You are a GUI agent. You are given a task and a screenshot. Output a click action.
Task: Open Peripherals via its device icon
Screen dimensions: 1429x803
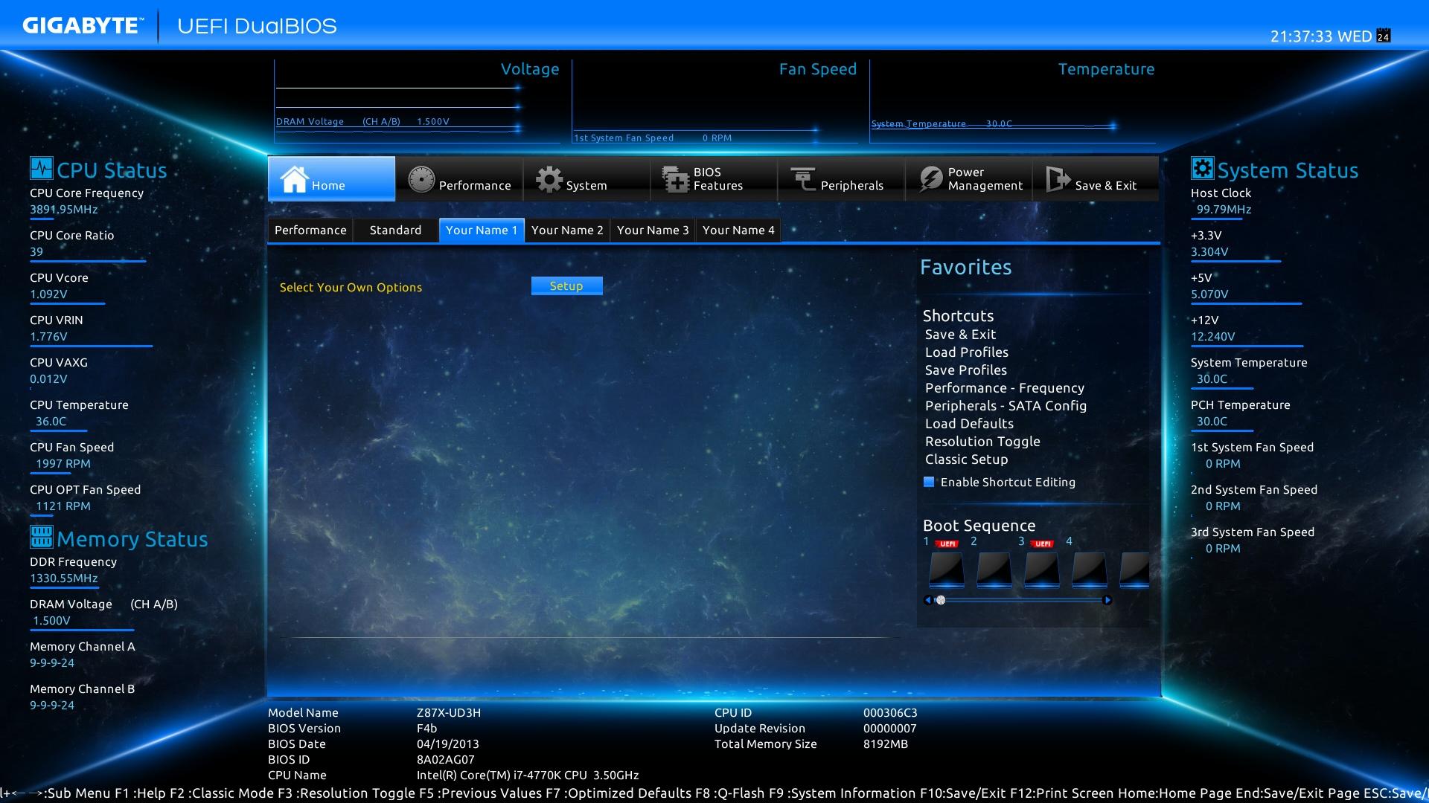[x=803, y=179]
